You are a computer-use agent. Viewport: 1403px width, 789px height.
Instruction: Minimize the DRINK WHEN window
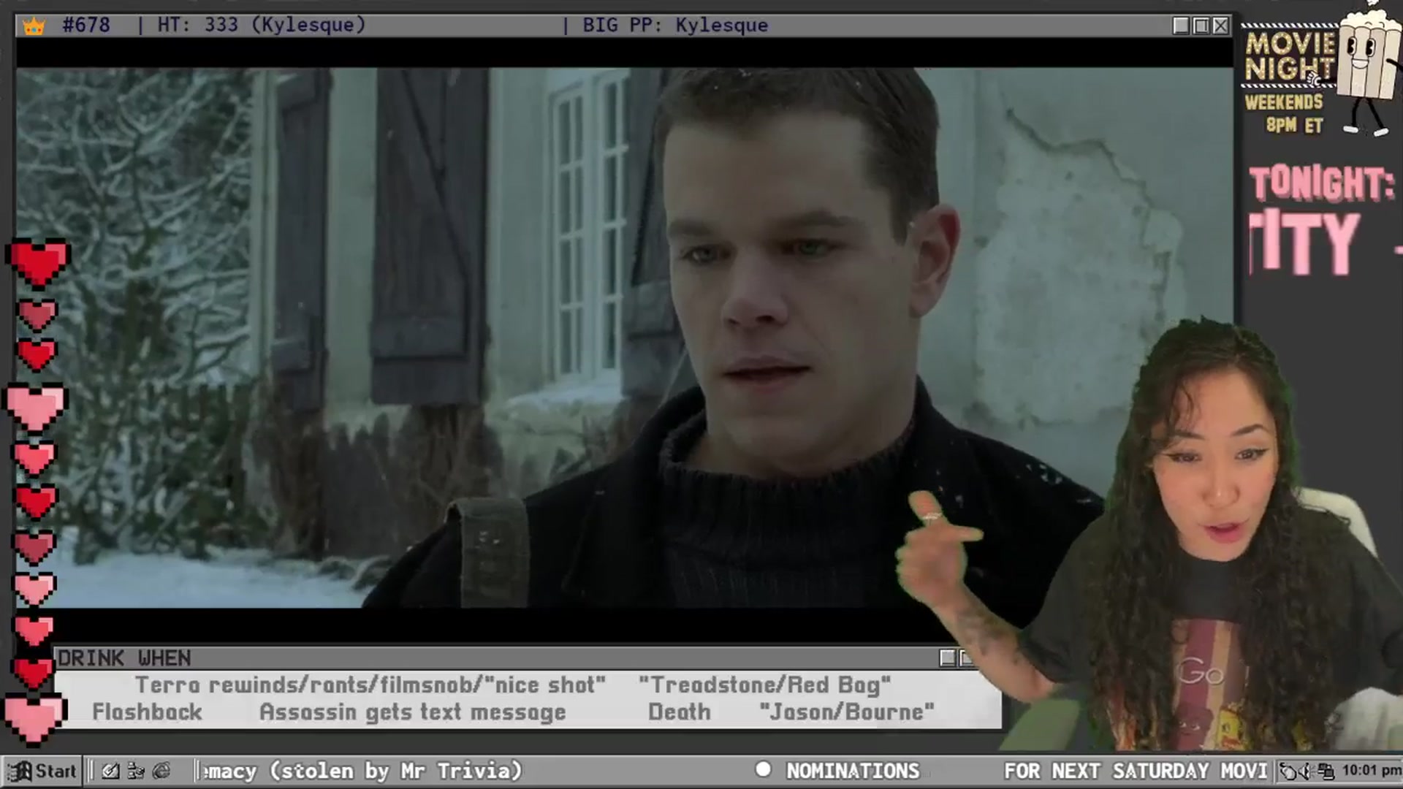tap(948, 658)
